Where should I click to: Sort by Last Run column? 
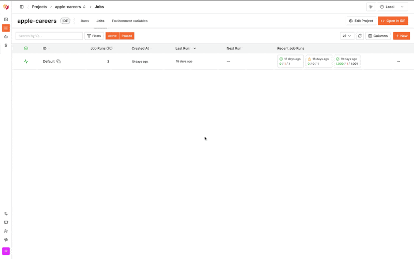coord(186,48)
